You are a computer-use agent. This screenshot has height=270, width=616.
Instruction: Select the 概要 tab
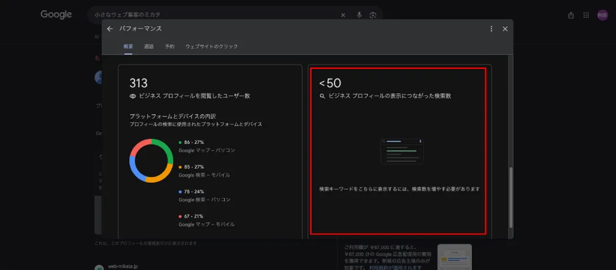tap(128, 46)
